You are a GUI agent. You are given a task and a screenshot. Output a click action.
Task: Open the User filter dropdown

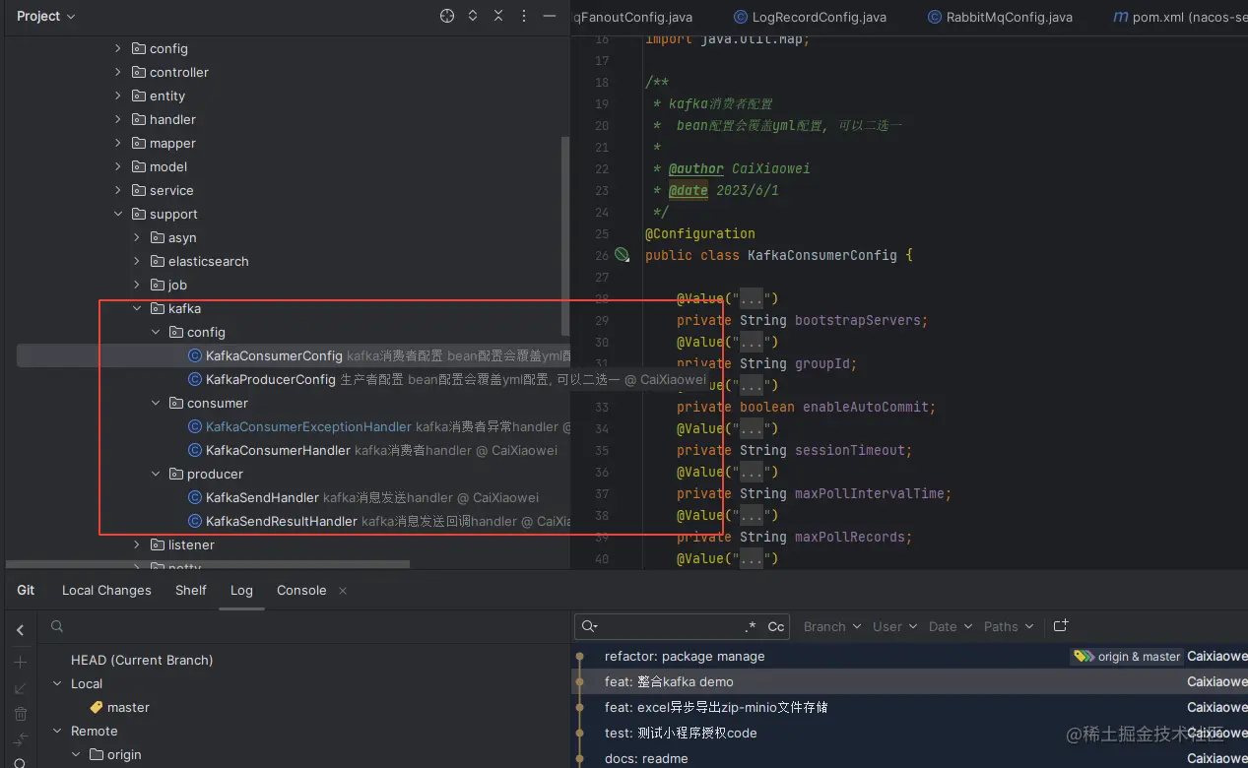click(894, 626)
